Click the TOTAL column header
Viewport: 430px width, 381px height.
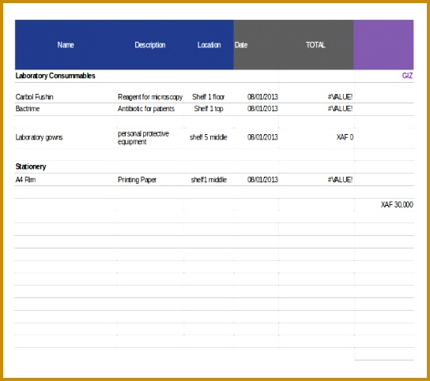point(315,45)
